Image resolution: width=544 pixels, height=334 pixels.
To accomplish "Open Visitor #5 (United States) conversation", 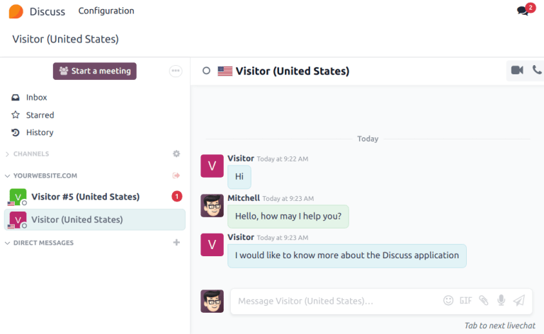I will click(x=85, y=197).
